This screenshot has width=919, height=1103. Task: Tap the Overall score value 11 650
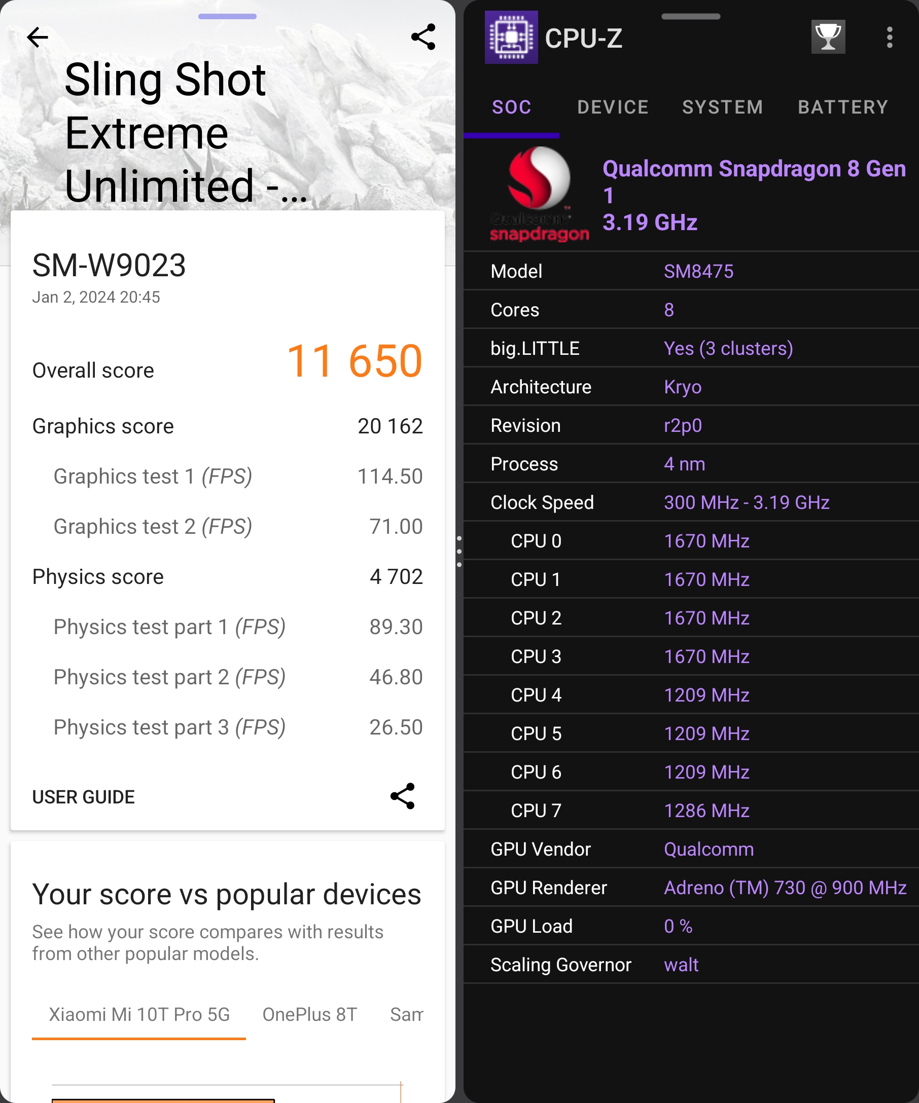pos(355,361)
